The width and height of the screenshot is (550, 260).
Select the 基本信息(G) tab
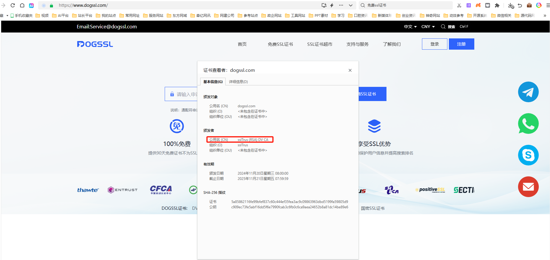[x=213, y=82]
